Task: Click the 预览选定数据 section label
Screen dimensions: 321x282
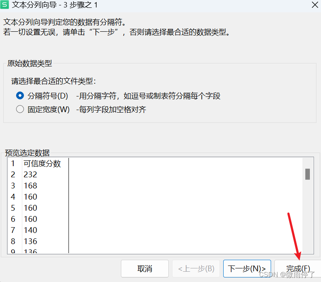Action: pos(27,153)
